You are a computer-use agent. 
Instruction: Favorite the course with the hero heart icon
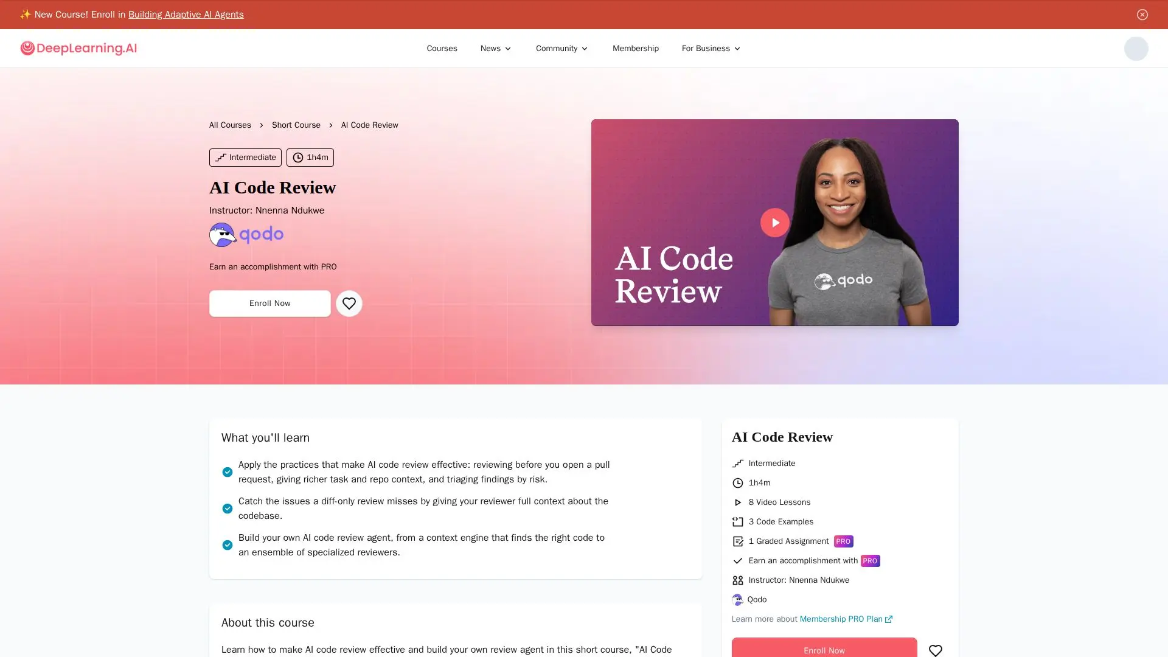tap(349, 304)
